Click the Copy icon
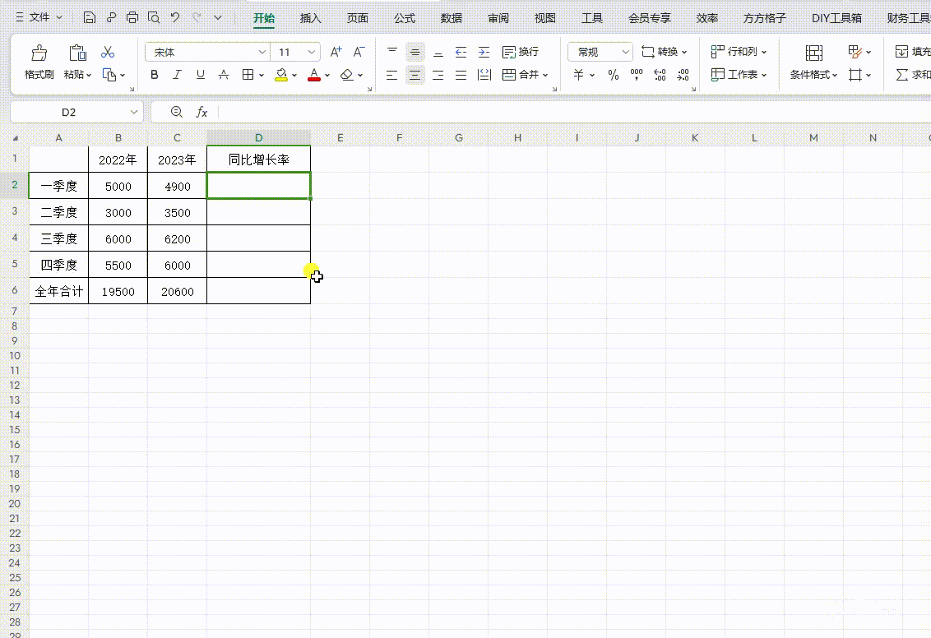 coord(109,75)
